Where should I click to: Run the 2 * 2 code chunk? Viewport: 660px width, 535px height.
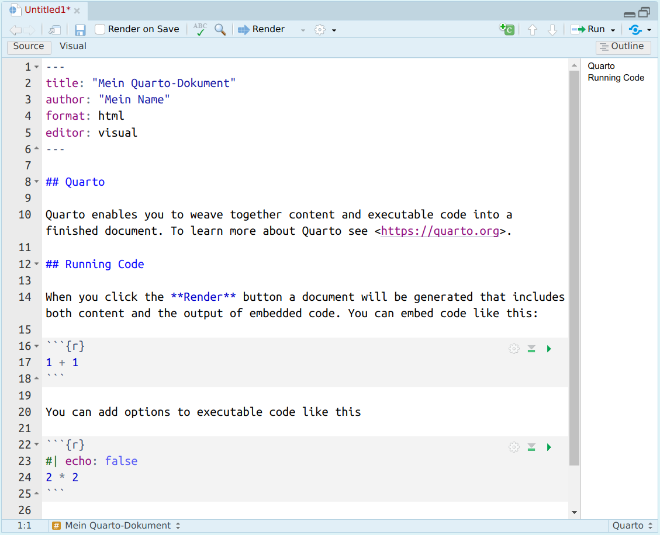[549, 447]
